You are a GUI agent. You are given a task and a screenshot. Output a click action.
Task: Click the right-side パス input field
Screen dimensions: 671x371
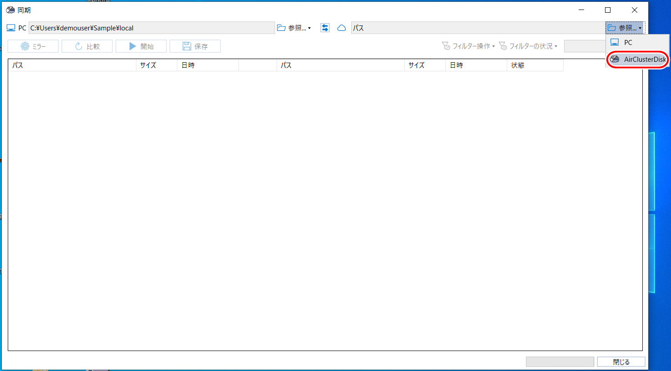[x=478, y=28]
